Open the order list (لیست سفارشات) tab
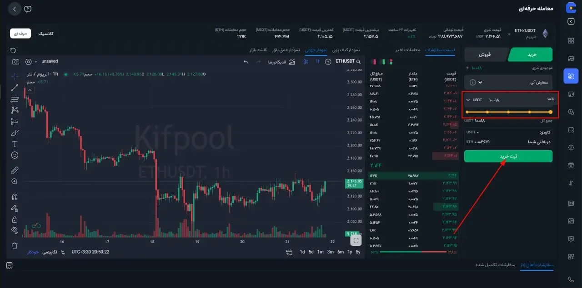This screenshot has height=288, width=582. (x=440, y=50)
